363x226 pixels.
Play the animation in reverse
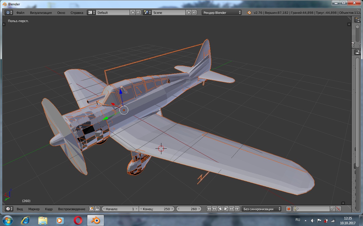(220, 209)
